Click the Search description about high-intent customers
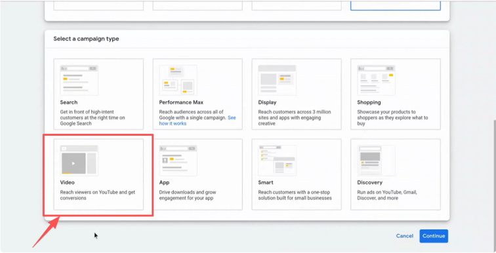Viewport: 496px width, 253px height. point(93,118)
